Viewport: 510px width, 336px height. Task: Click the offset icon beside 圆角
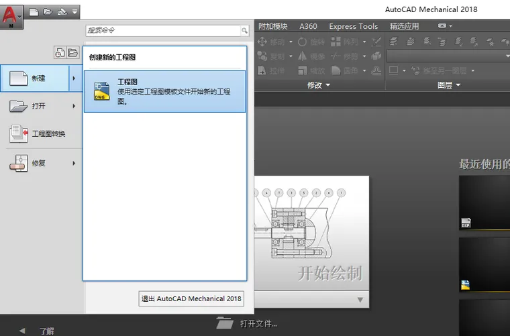376,70
